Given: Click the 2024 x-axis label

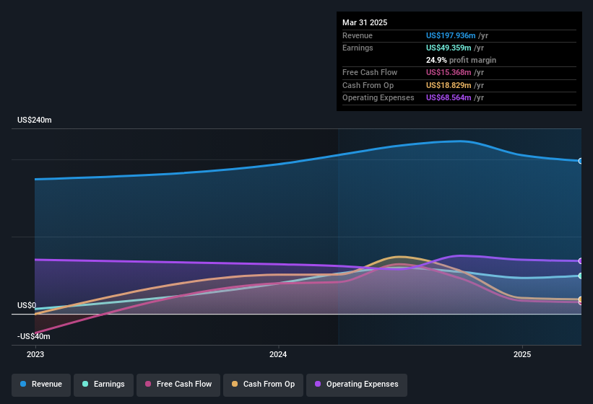Looking at the screenshot, I should point(278,354).
